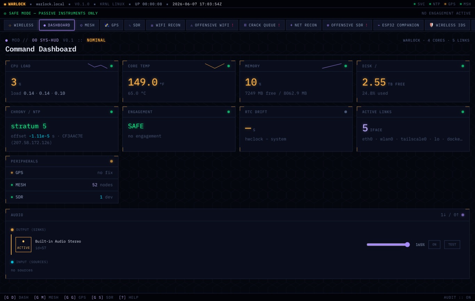
Task: Open the WIRELESS IDS tab
Action: pos(448,25)
